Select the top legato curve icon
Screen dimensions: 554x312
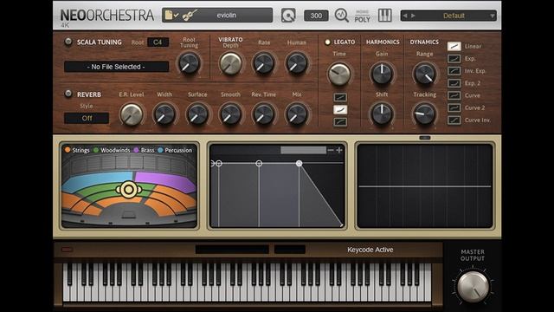point(340,97)
